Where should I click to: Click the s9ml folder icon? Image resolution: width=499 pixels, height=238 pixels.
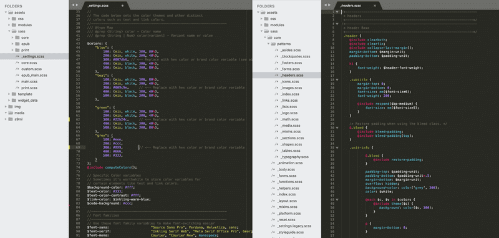tap(11, 119)
